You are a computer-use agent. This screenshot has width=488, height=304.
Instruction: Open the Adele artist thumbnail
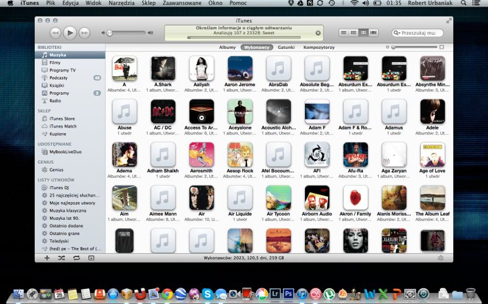432,112
